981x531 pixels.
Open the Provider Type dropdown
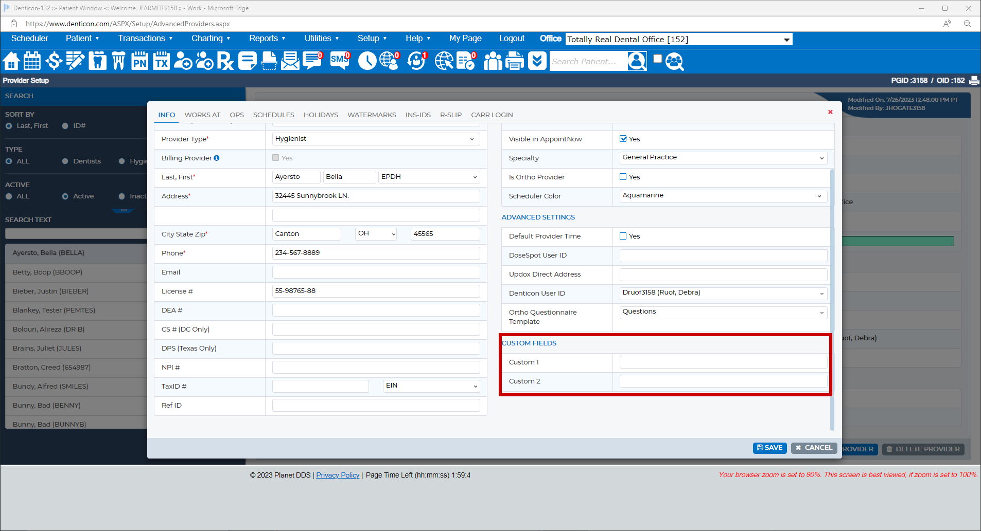[376, 139]
